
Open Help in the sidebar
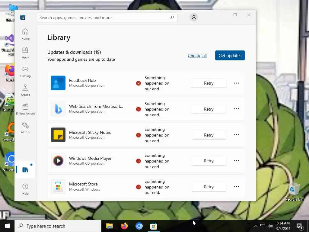[x=25, y=189]
